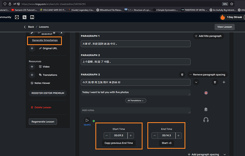The image size is (245, 156).
Task: Click the clipboard notes icon
Action: pyautogui.click(x=206, y=109)
